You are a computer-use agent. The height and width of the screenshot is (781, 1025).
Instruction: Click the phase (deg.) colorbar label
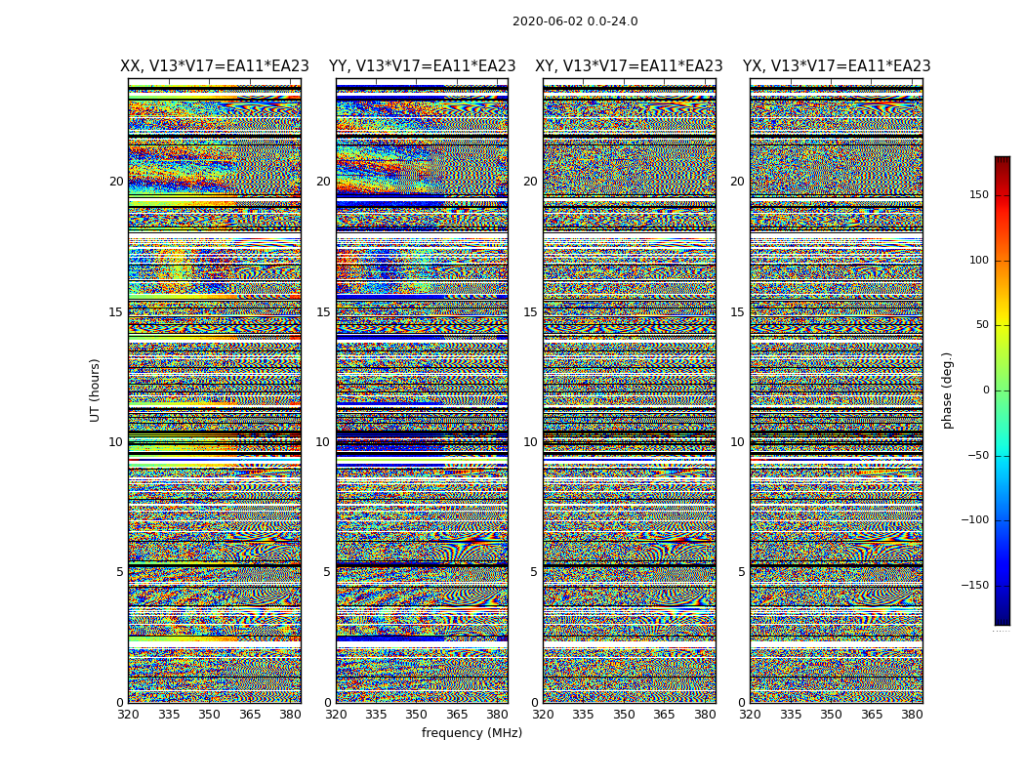[x=947, y=390]
